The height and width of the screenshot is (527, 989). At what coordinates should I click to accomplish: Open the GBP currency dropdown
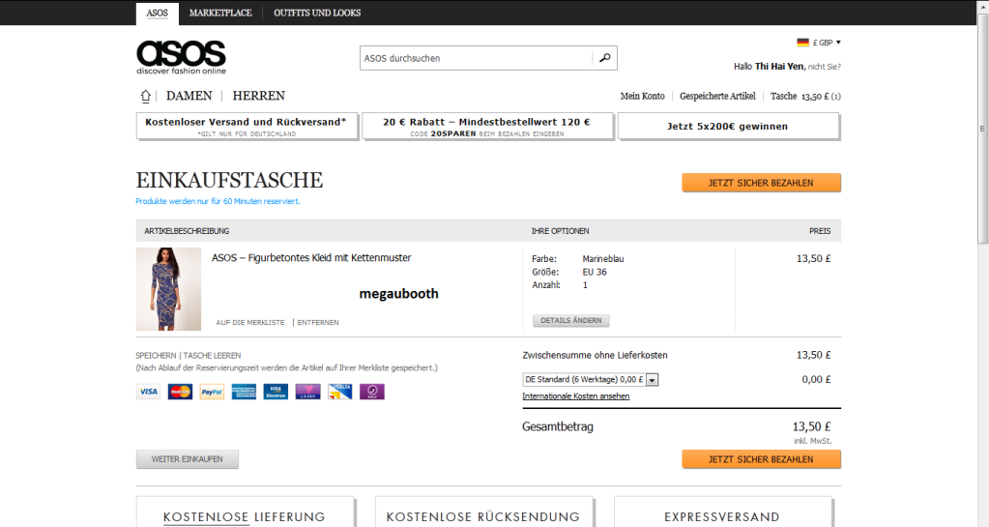coord(827,43)
